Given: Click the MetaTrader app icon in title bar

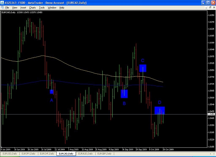Looking at the screenshot, I should point(2,3).
